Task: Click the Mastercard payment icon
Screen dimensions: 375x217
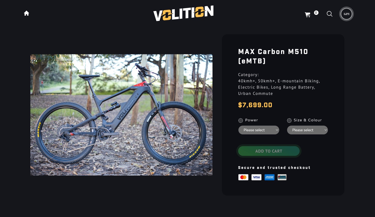Action: pos(243,177)
